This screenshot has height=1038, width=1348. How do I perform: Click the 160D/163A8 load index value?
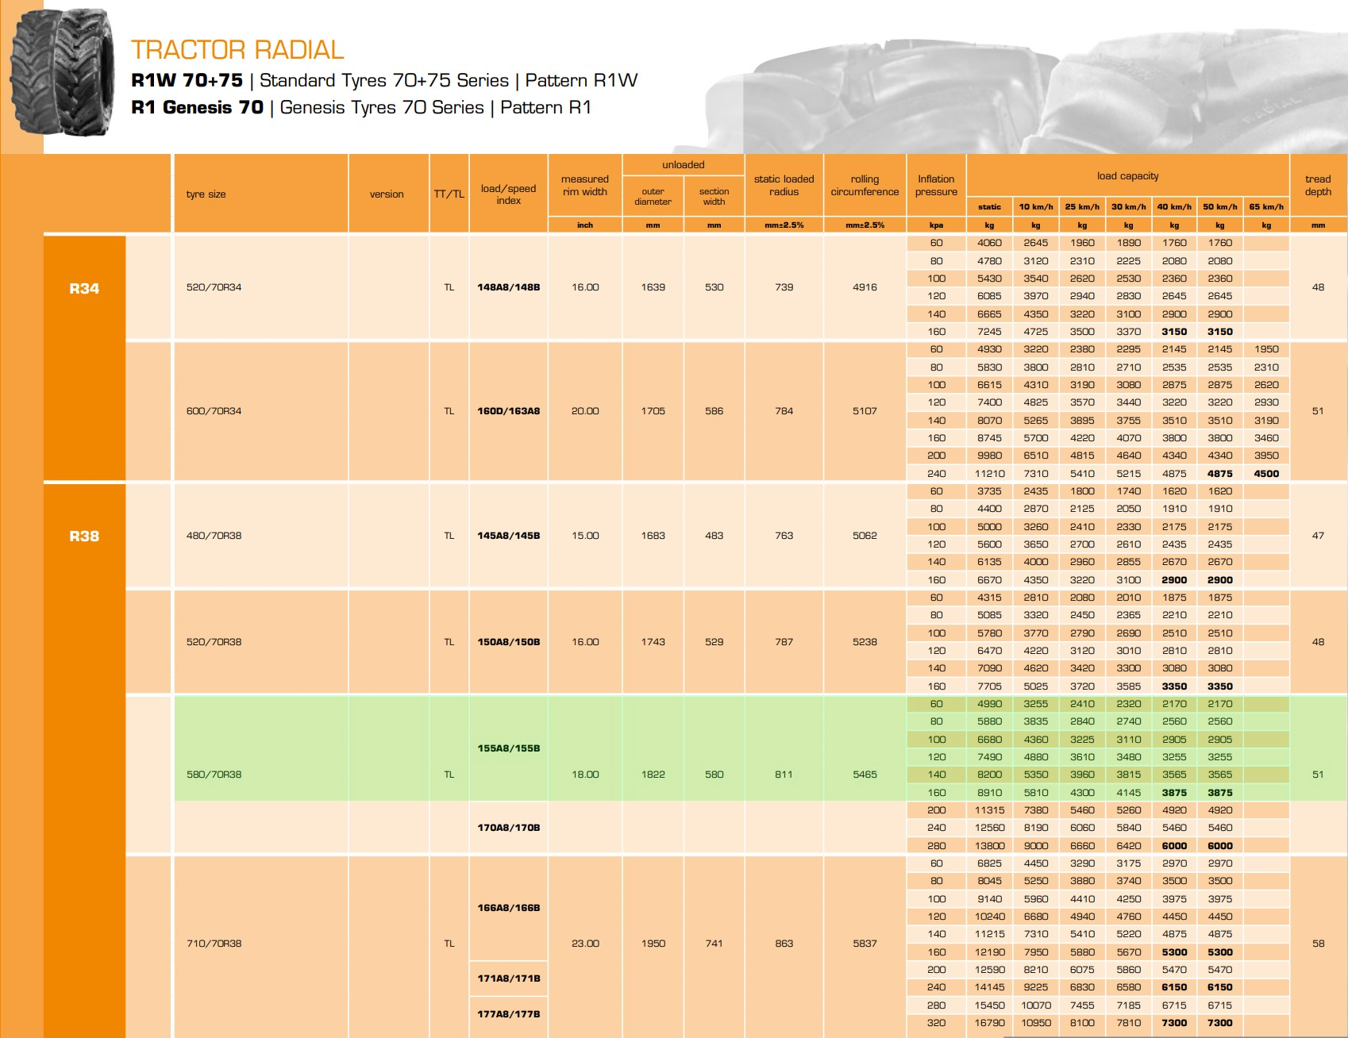pyautogui.click(x=508, y=411)
